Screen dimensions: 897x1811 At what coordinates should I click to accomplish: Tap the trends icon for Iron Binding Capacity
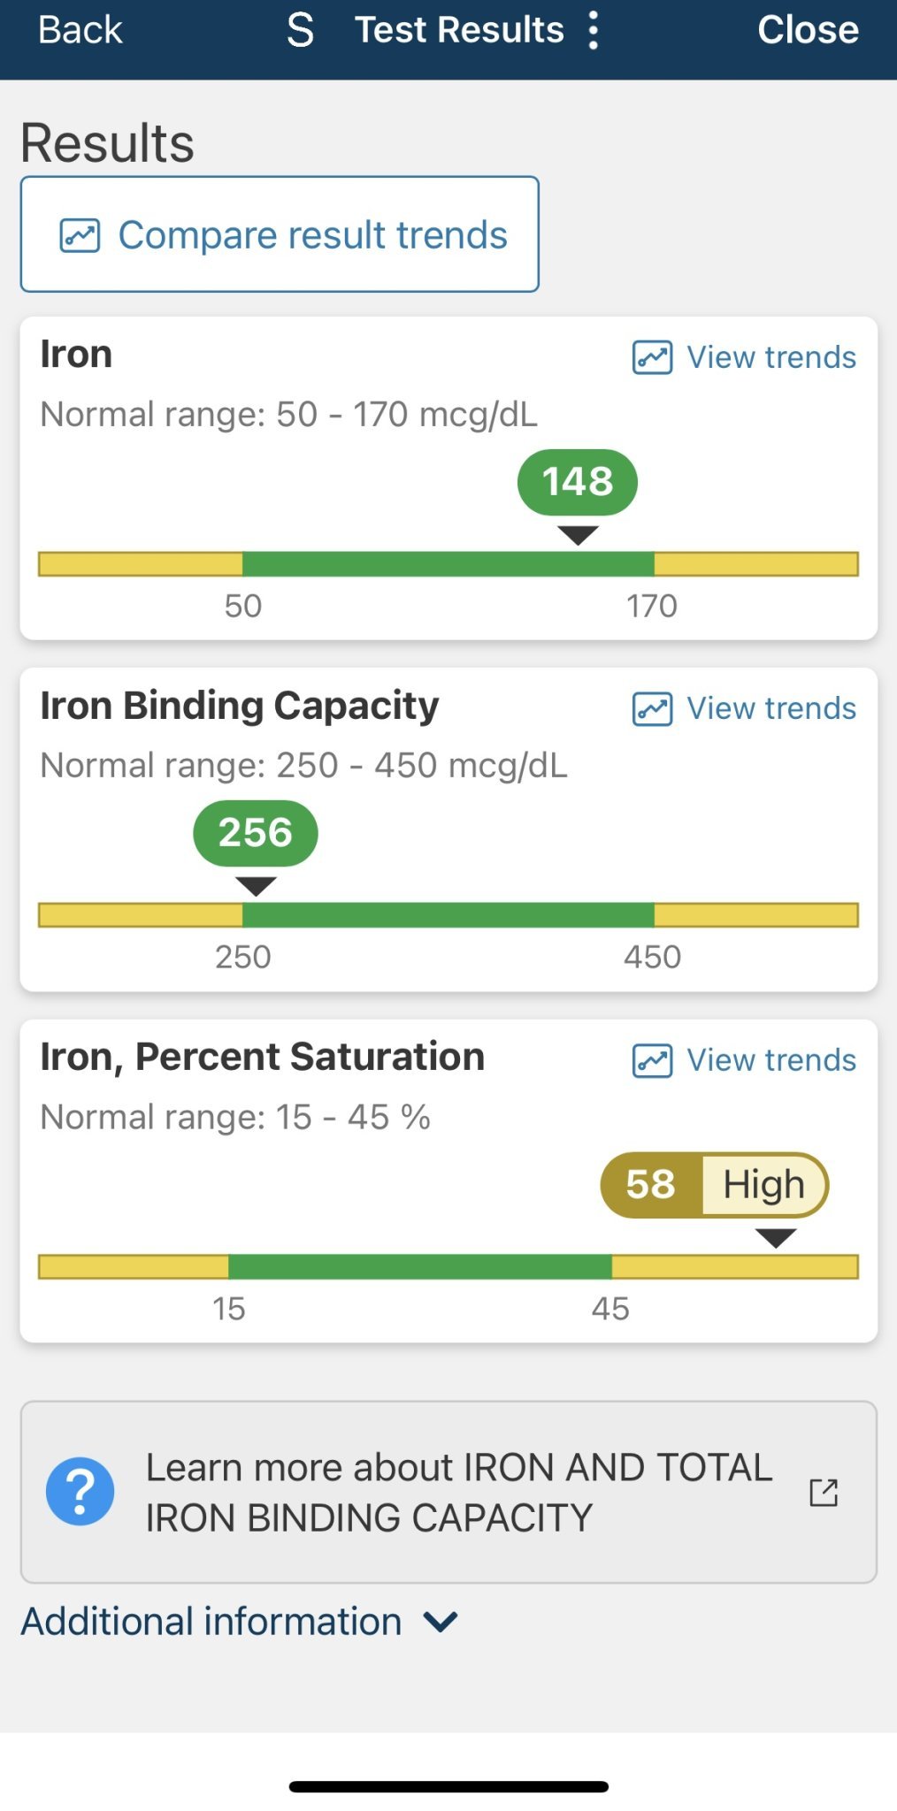653,709
